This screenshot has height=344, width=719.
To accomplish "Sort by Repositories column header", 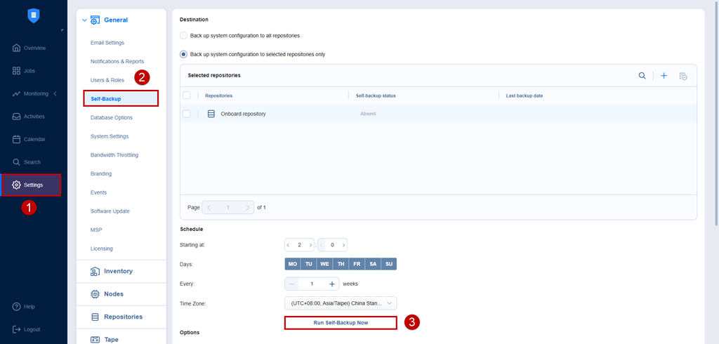I will [x=219, y=95].
